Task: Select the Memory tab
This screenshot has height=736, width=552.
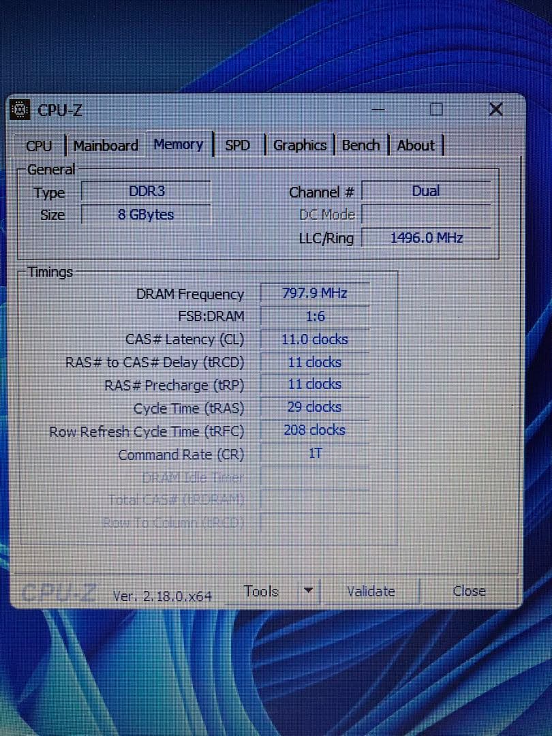Action: [x=178, y=144]
